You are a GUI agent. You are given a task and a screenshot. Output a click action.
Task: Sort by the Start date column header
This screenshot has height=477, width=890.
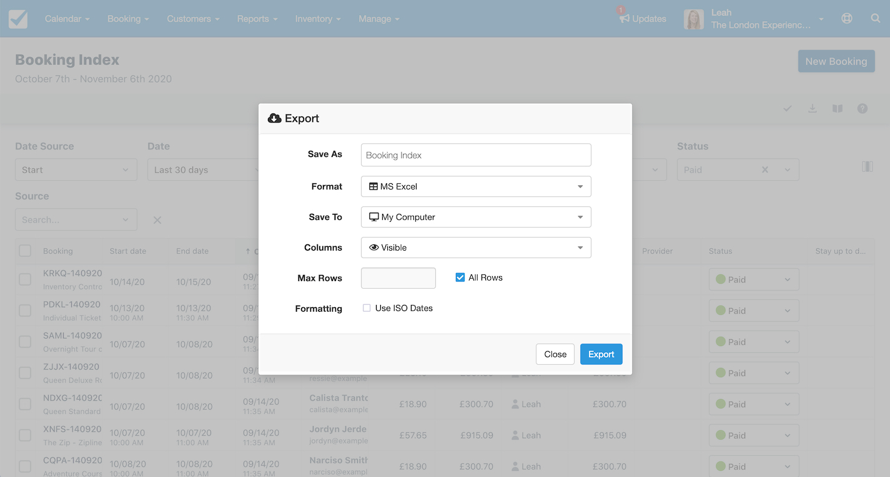(x=128, y=251)
